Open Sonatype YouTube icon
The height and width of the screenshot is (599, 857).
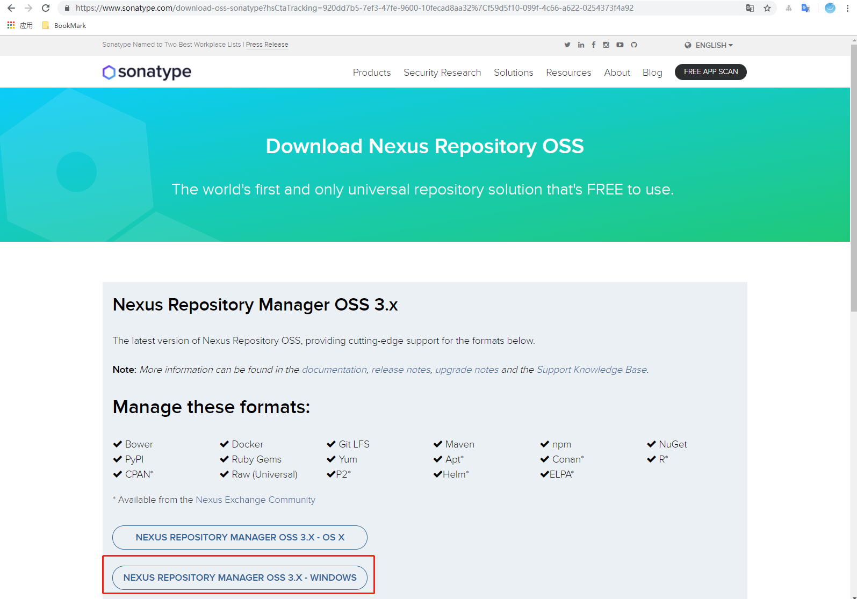point(620,45)
